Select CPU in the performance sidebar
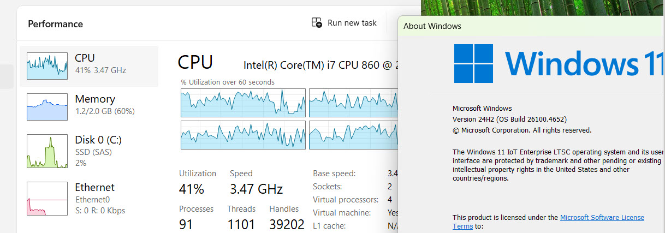The image size is (665, 233). pyautogui.click(x=89, y=66)
